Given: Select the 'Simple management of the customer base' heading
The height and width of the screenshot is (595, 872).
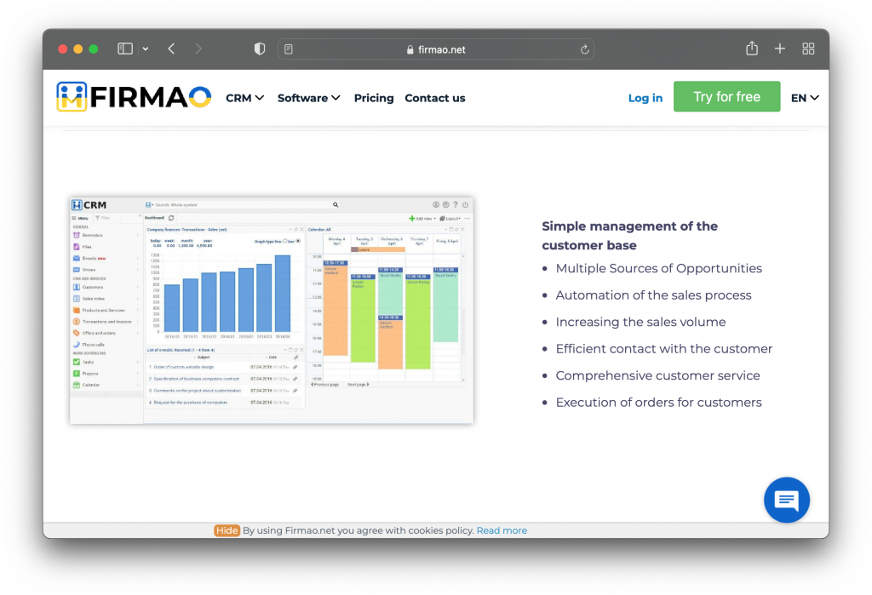Looking at the screenshot, I should [x=629, y=236].
